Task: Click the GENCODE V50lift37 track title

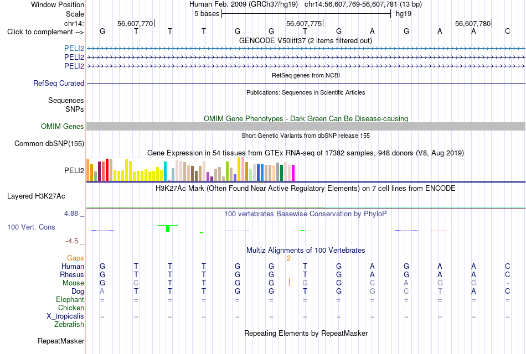Action: [306, 40]
